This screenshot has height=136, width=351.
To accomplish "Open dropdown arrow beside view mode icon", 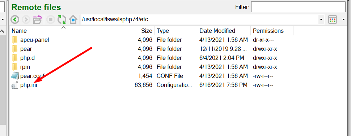I will click(x=344, y=19).
